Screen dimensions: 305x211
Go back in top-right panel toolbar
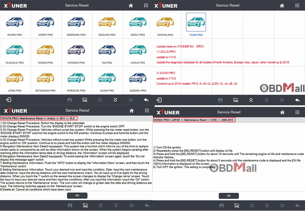pos(297,100)
